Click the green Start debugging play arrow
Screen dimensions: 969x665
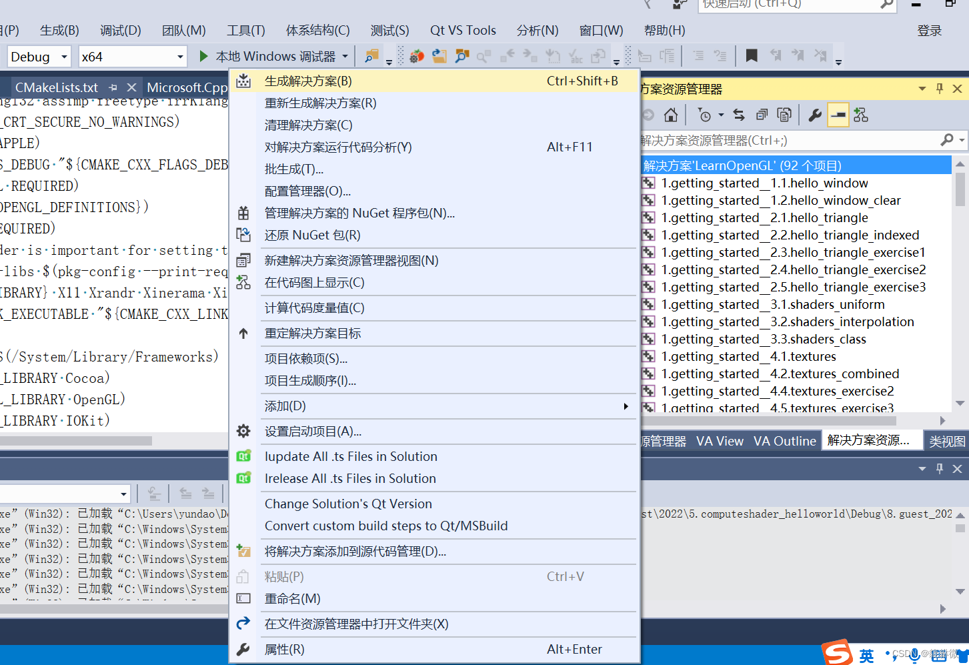coord(204,56)
